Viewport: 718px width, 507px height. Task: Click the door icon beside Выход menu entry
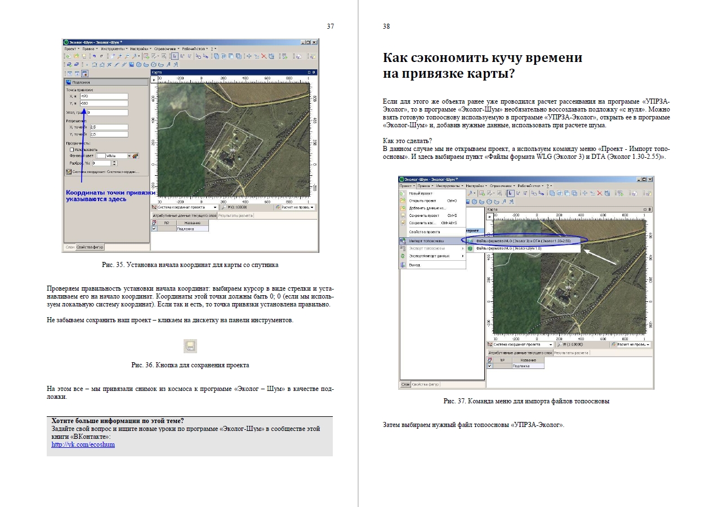point(403,265)
